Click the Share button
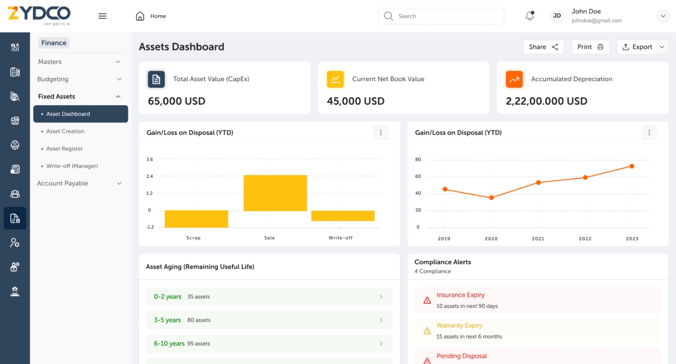 pyautogui.click(x=543, y=47)
